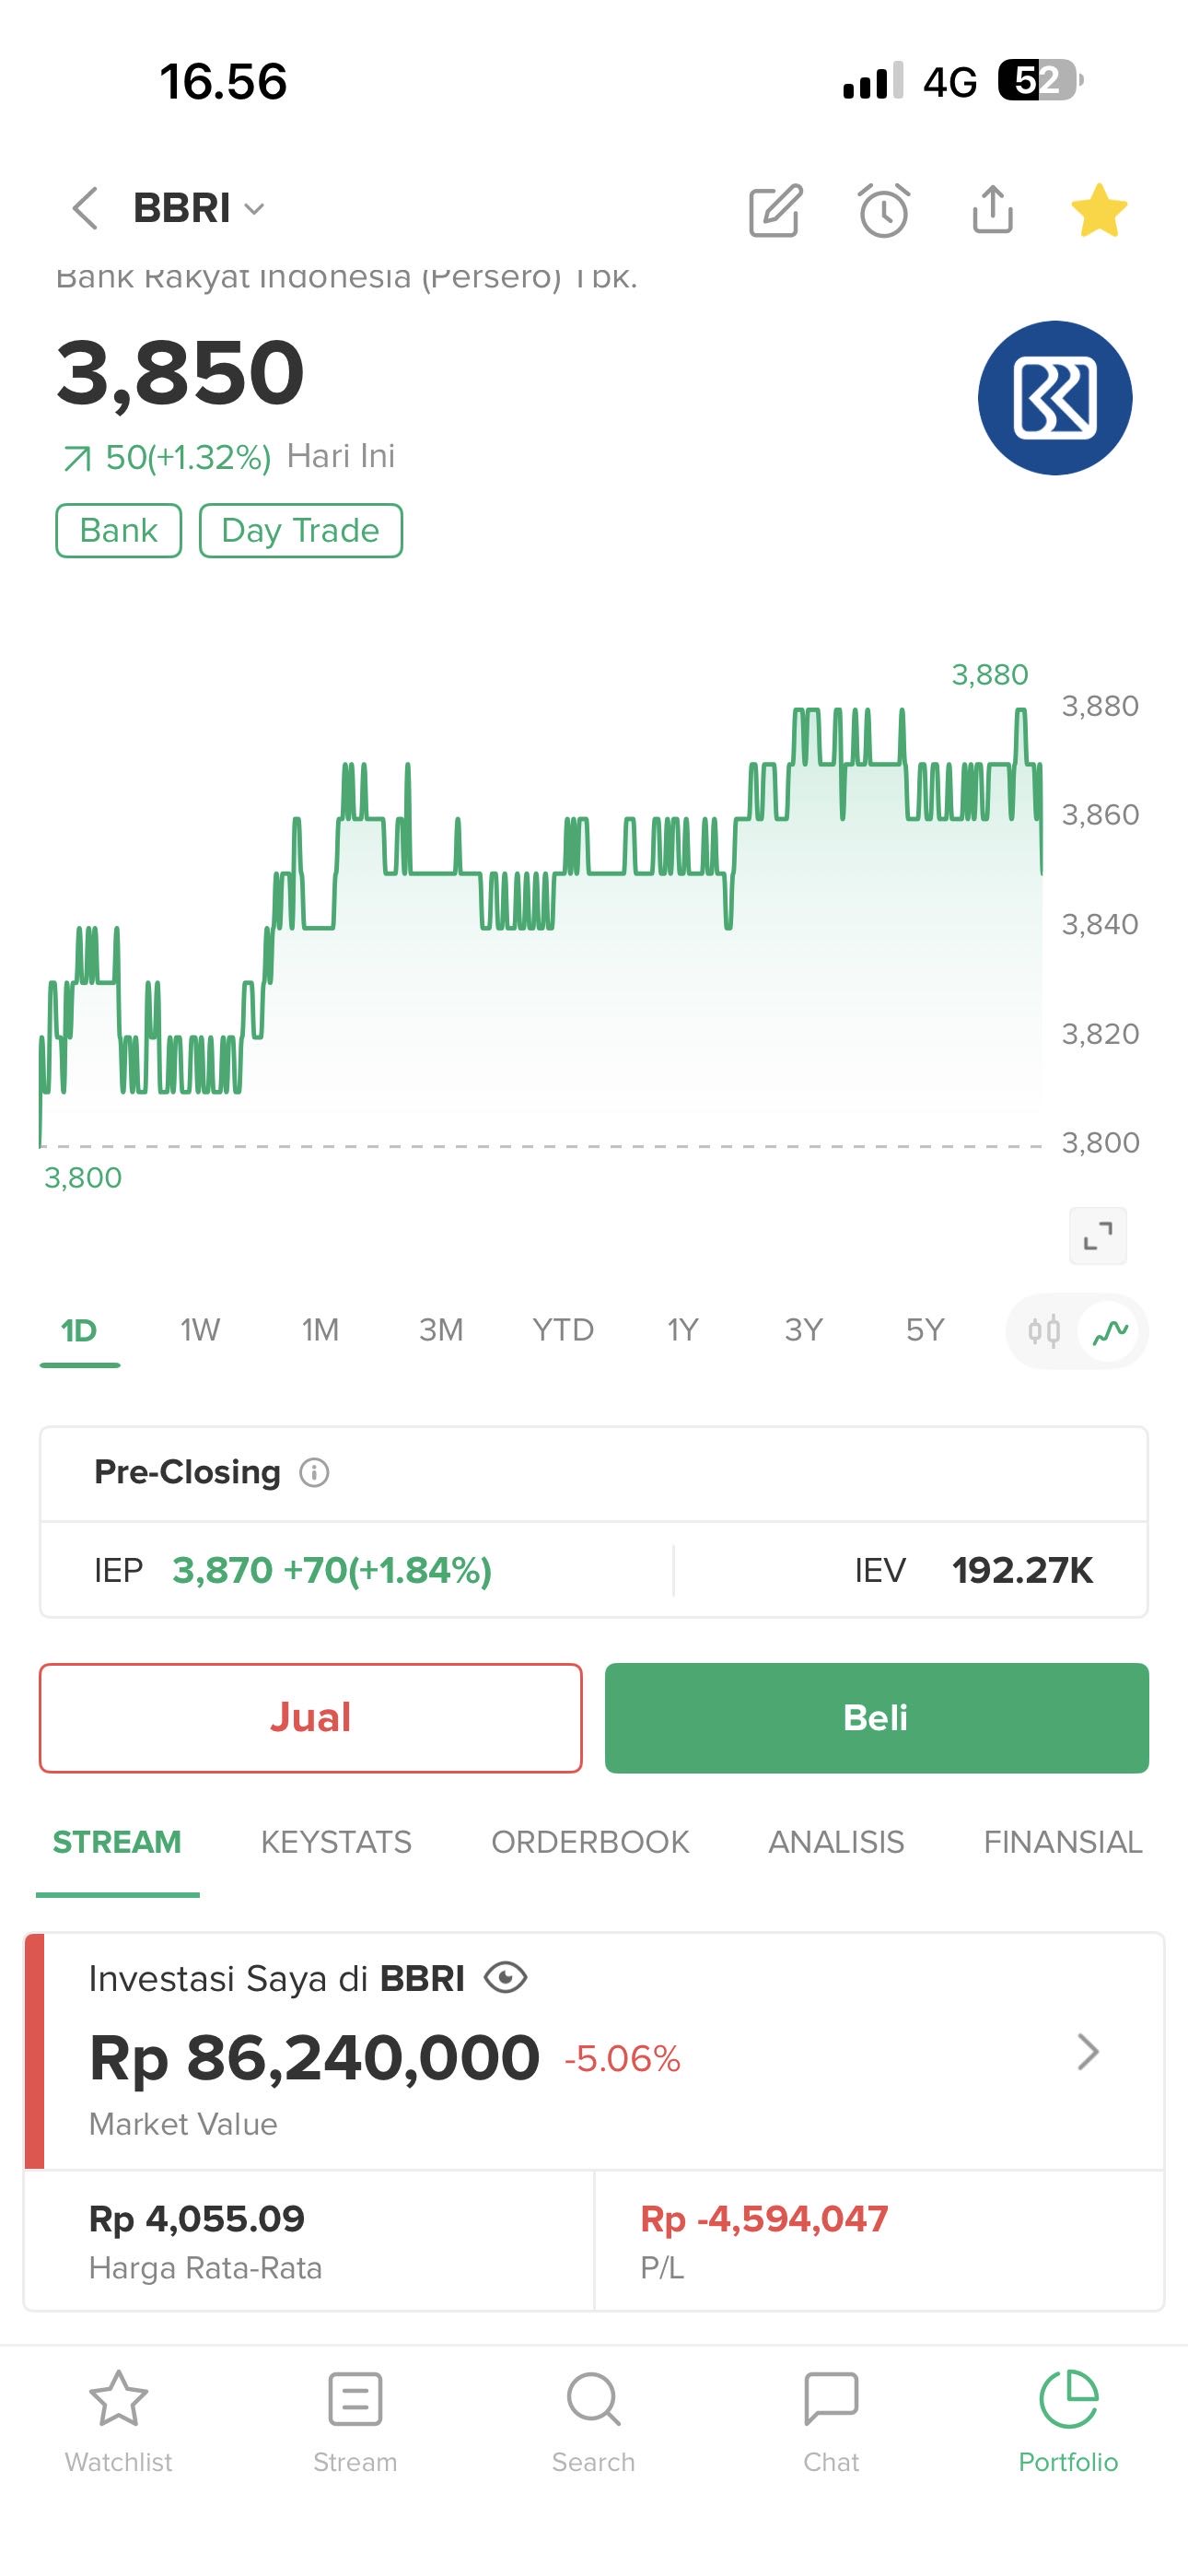Open Pre-Closing info icon
This screenshot has height=2576, width=1188.
(x=314, y=1472)
